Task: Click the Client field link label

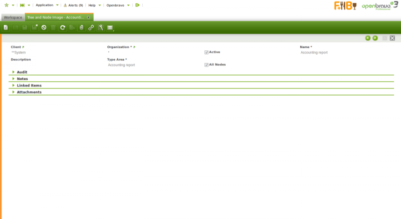Action: pos(16,47)
